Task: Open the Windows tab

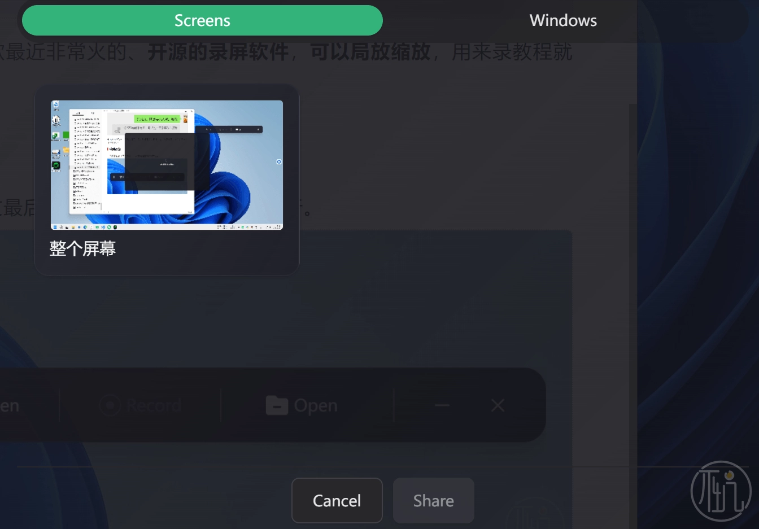Action: coord(562,20)
